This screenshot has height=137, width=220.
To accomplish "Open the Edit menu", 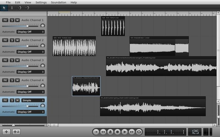I will [x=18, y=2].
